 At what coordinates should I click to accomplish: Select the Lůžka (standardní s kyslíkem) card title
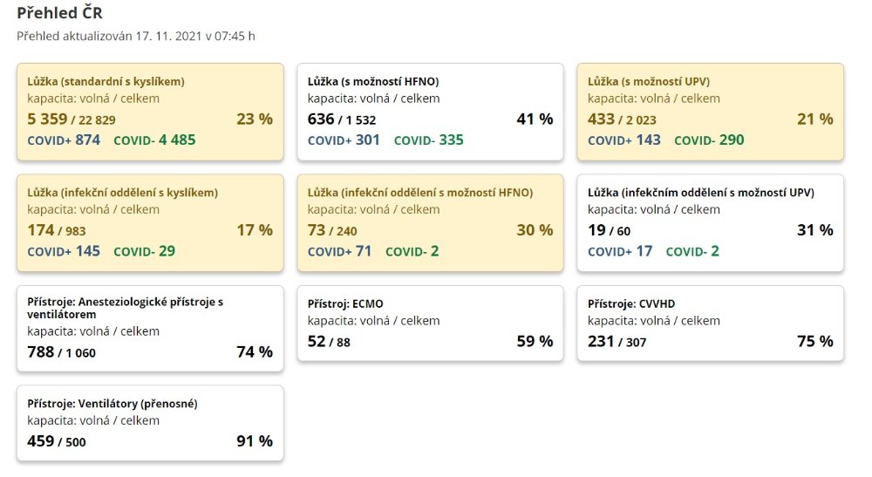[106, 81]
